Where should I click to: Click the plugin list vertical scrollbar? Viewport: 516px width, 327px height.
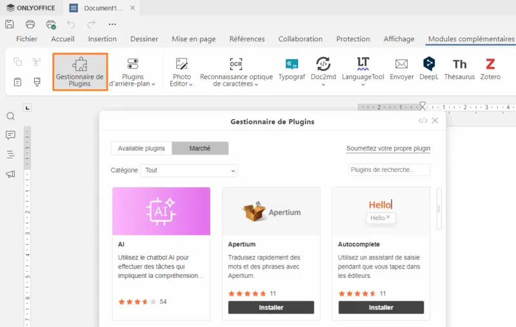[x=439, y=209]
